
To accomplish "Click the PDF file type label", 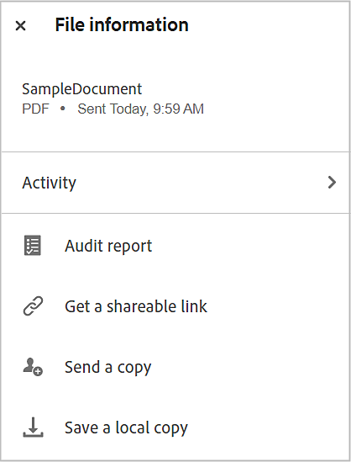I will (x=35, y=109).
